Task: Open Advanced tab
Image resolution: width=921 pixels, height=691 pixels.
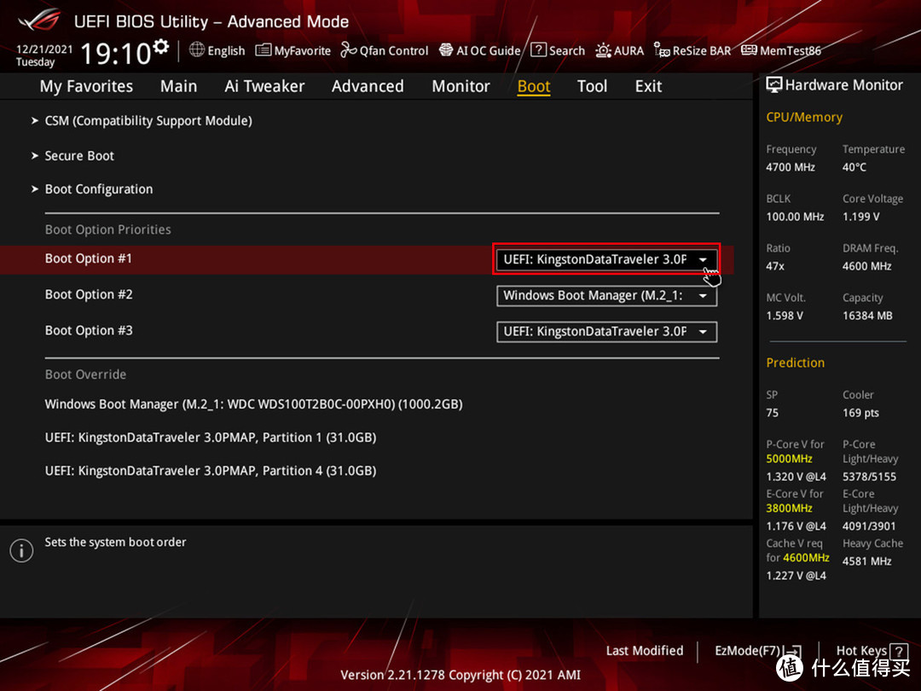Action: (368, 86)
